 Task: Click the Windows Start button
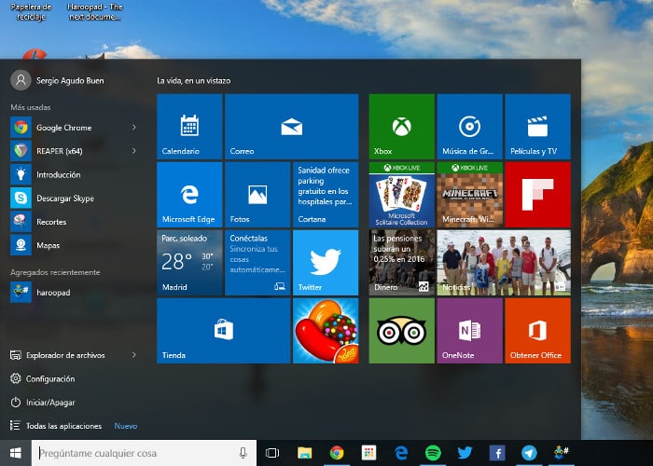(x=16, y=453)
